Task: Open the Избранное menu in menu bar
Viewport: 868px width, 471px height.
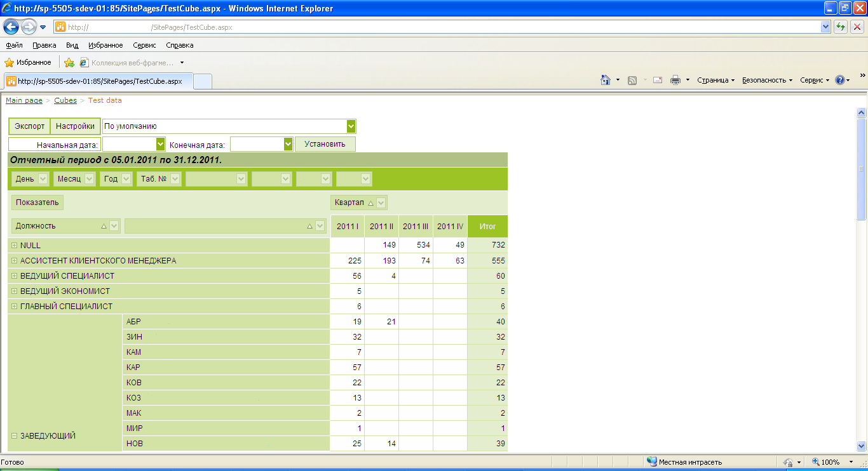Action: (105, 45)
